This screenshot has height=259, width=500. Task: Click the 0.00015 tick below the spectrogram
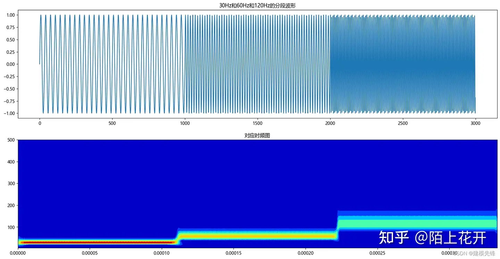click(234, 253)
